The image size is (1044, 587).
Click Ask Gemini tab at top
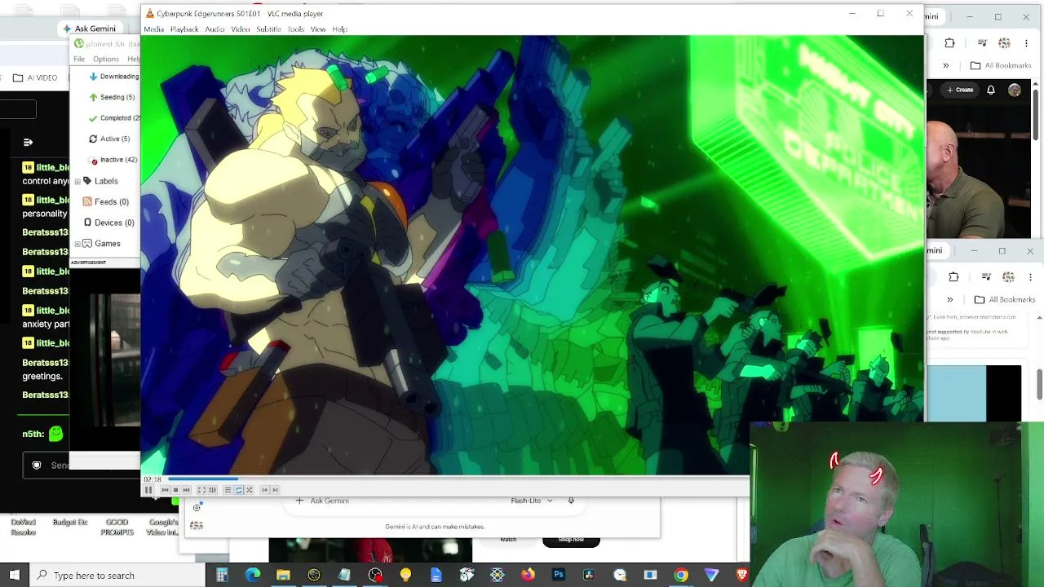(90, 29)
